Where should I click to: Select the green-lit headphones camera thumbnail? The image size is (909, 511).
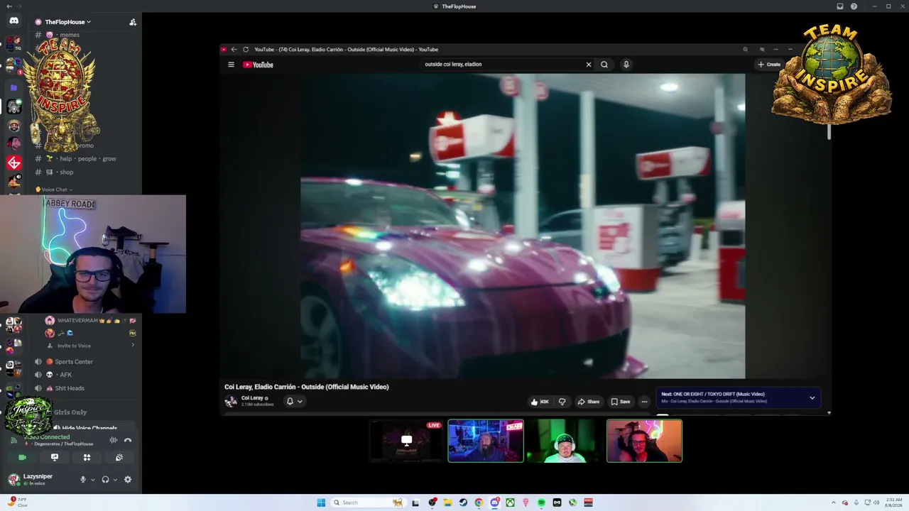[x=565, y=441]
